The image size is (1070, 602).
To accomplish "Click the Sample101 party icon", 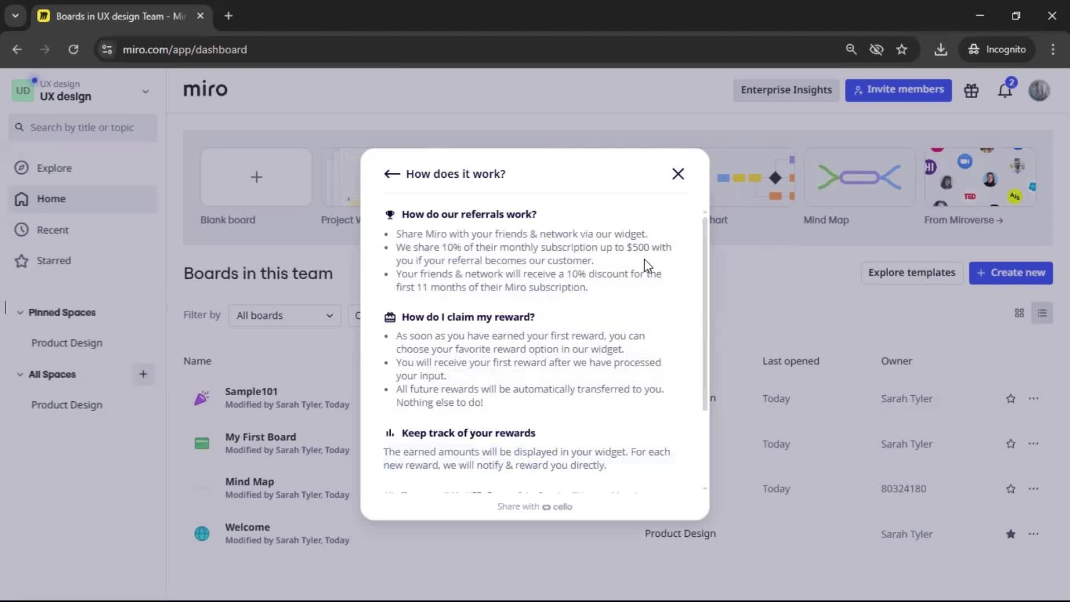I will [x=202, y=398].
